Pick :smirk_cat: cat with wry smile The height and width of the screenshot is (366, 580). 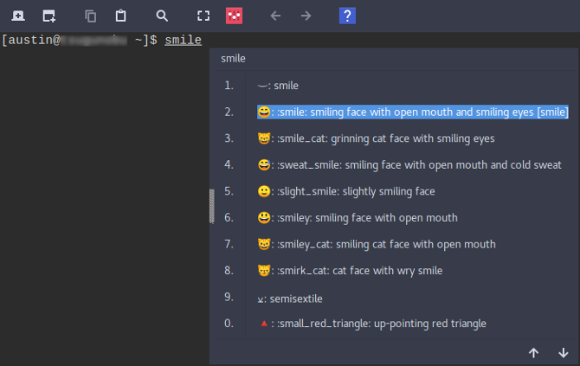(x=350, y=271)
